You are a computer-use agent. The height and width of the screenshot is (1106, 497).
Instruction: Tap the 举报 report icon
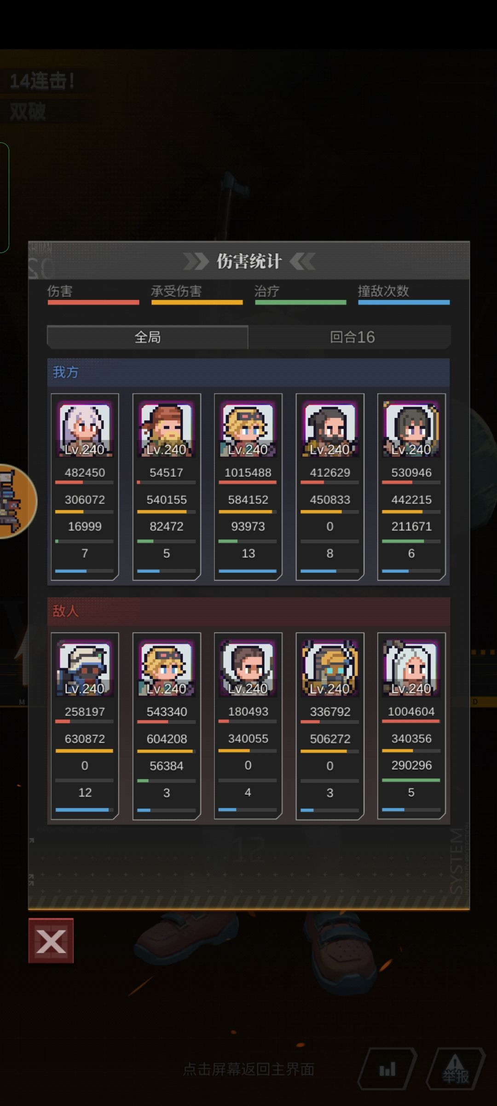456,1069
